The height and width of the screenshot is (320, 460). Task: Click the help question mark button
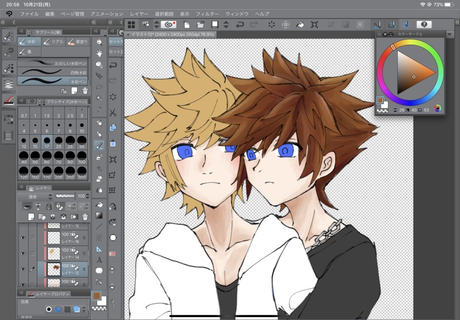pos(424,25)
